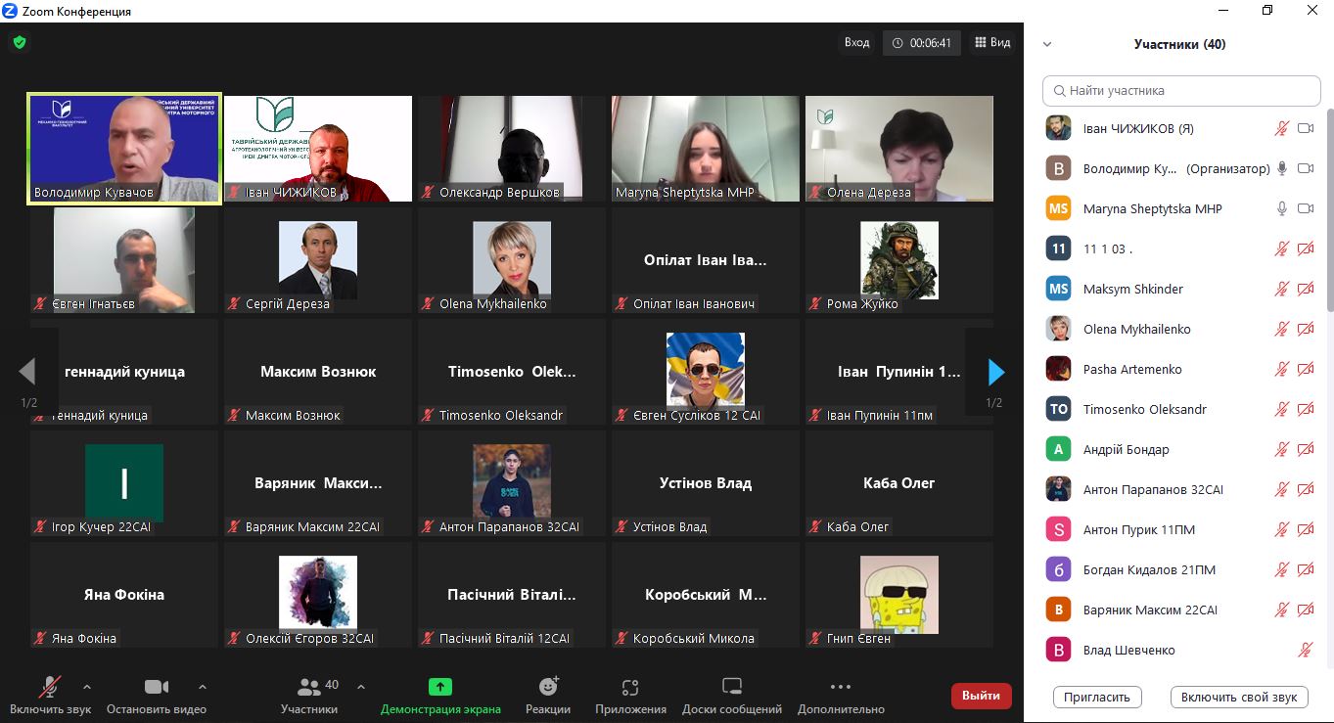The height and width of the screenshot is (723, 1334).
Task: Select Іван ЧИЖИКОВ video tile
Action: 318,149
